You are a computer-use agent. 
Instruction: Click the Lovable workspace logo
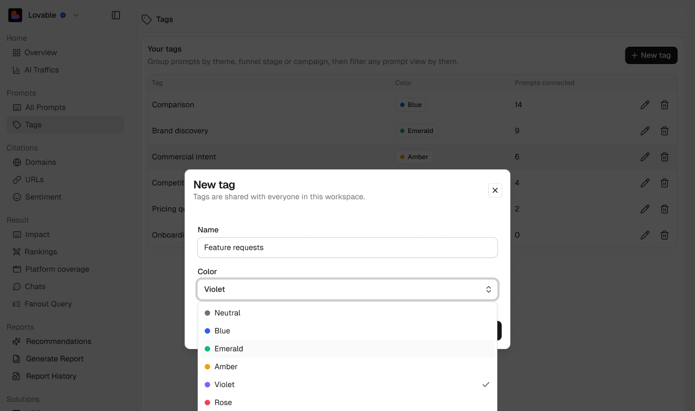coord(15,15)
